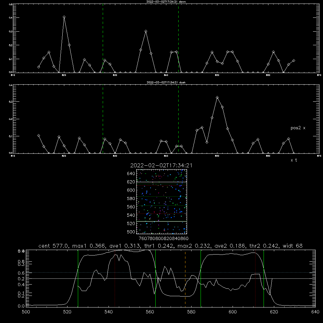The width and height of the screenshot is (323, 323).
Task: Click the left green dashed line in dawn plot
Action: click(x=103, y=38)
